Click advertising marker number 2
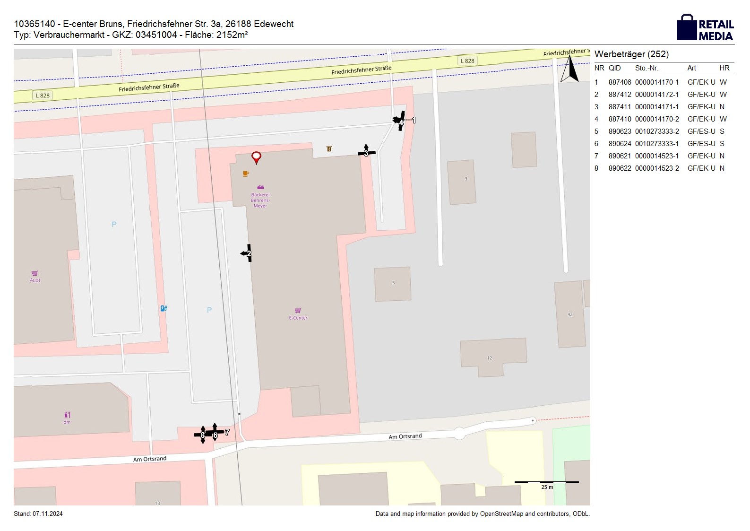 tap(249, 253)
